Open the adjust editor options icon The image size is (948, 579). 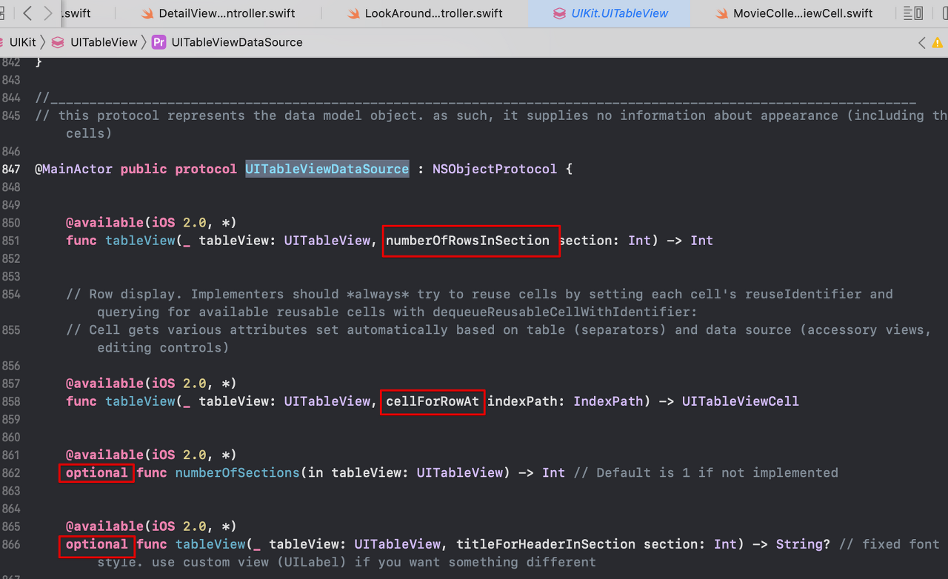[x=914, y=13]
